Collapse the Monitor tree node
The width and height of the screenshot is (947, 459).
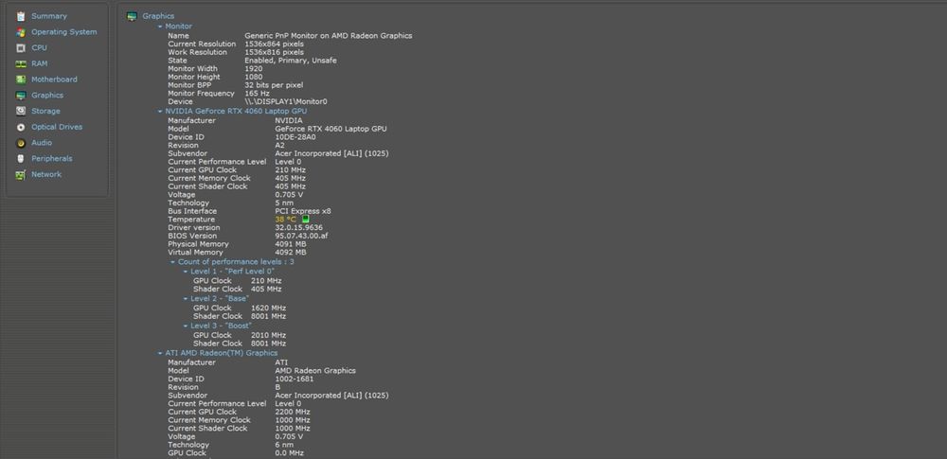pyautogui.click(x=160, y=26)
